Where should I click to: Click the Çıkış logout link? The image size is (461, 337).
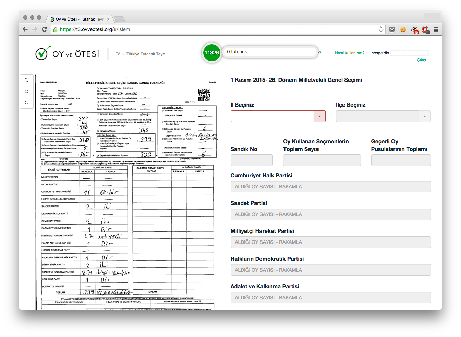[421, 60]
